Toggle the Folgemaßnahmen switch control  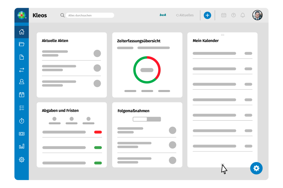point(147,119)
